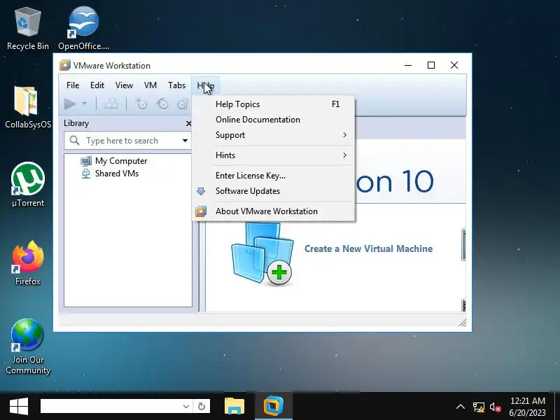
Task: Choose Online Documentation menu entry
Action: coord(274,120)
